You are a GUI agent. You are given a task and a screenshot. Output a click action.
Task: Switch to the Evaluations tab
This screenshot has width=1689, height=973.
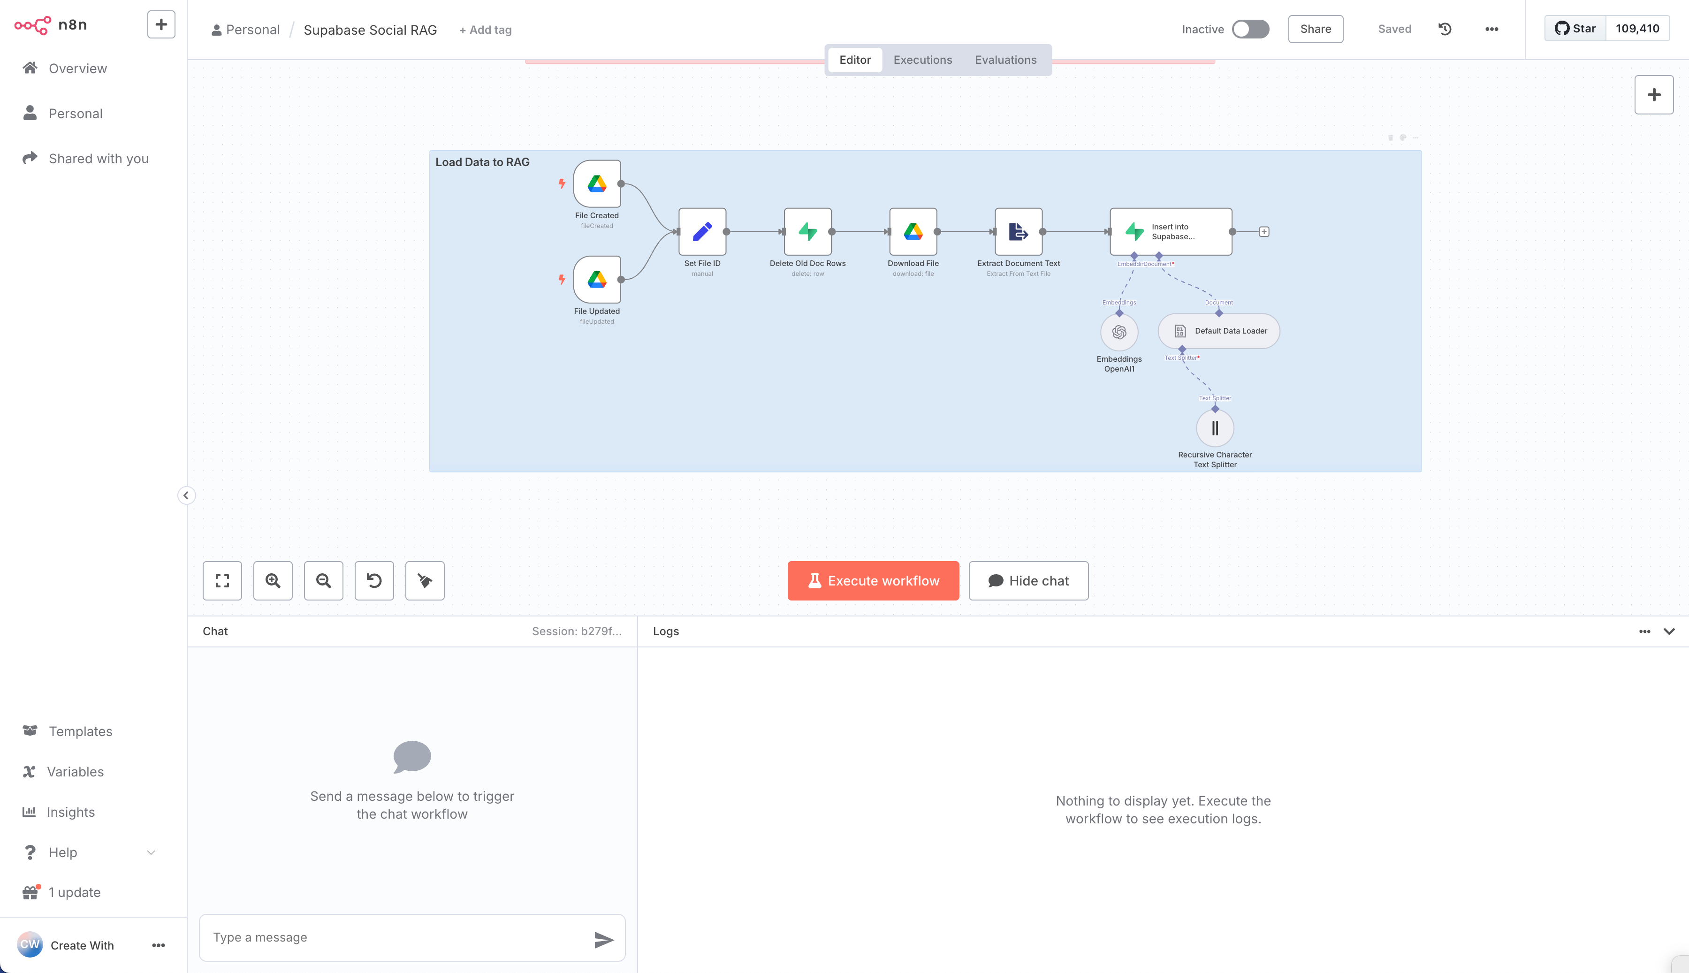tap(1005, 60)
